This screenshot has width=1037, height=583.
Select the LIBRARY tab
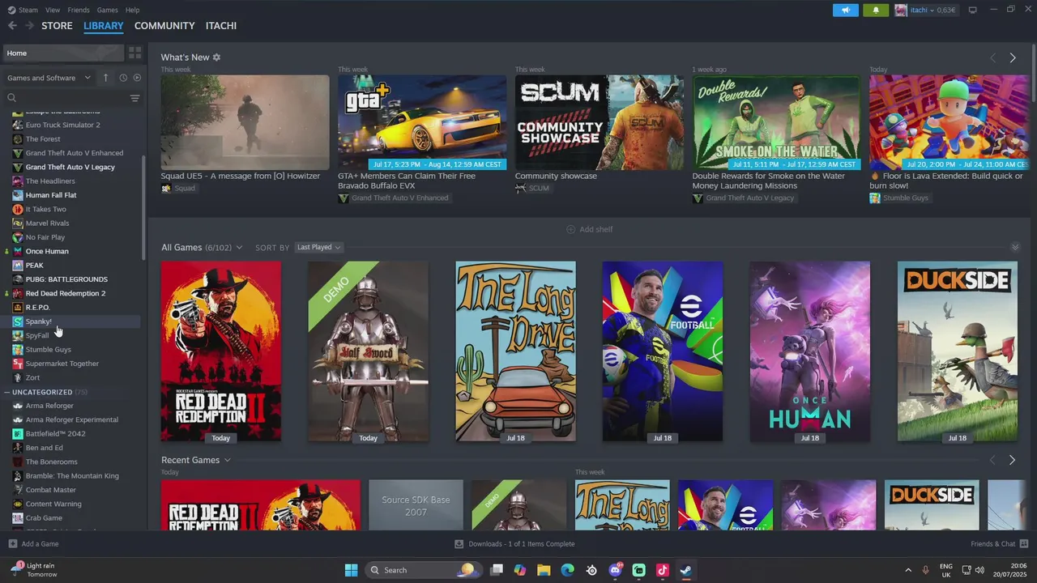tap(104, 26)
